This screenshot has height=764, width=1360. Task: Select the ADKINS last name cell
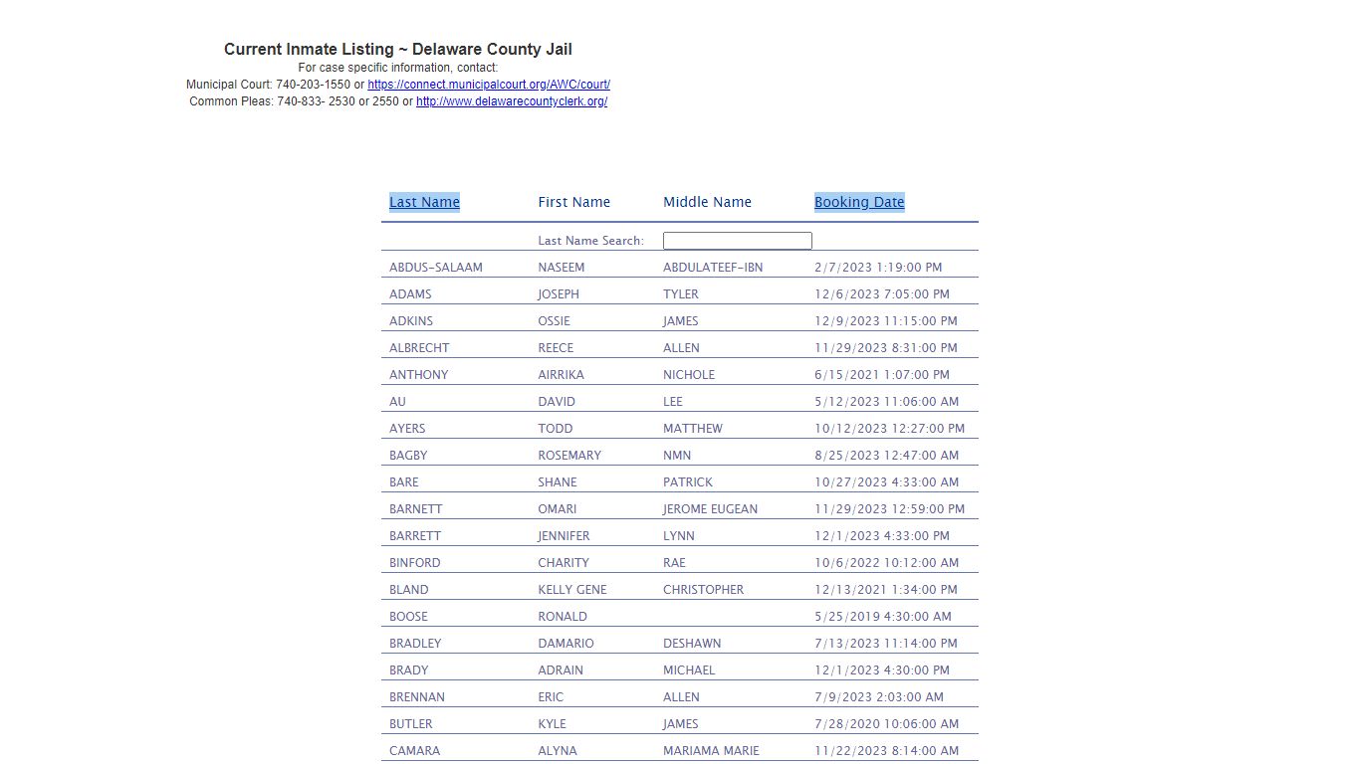(x=411, y=321)
